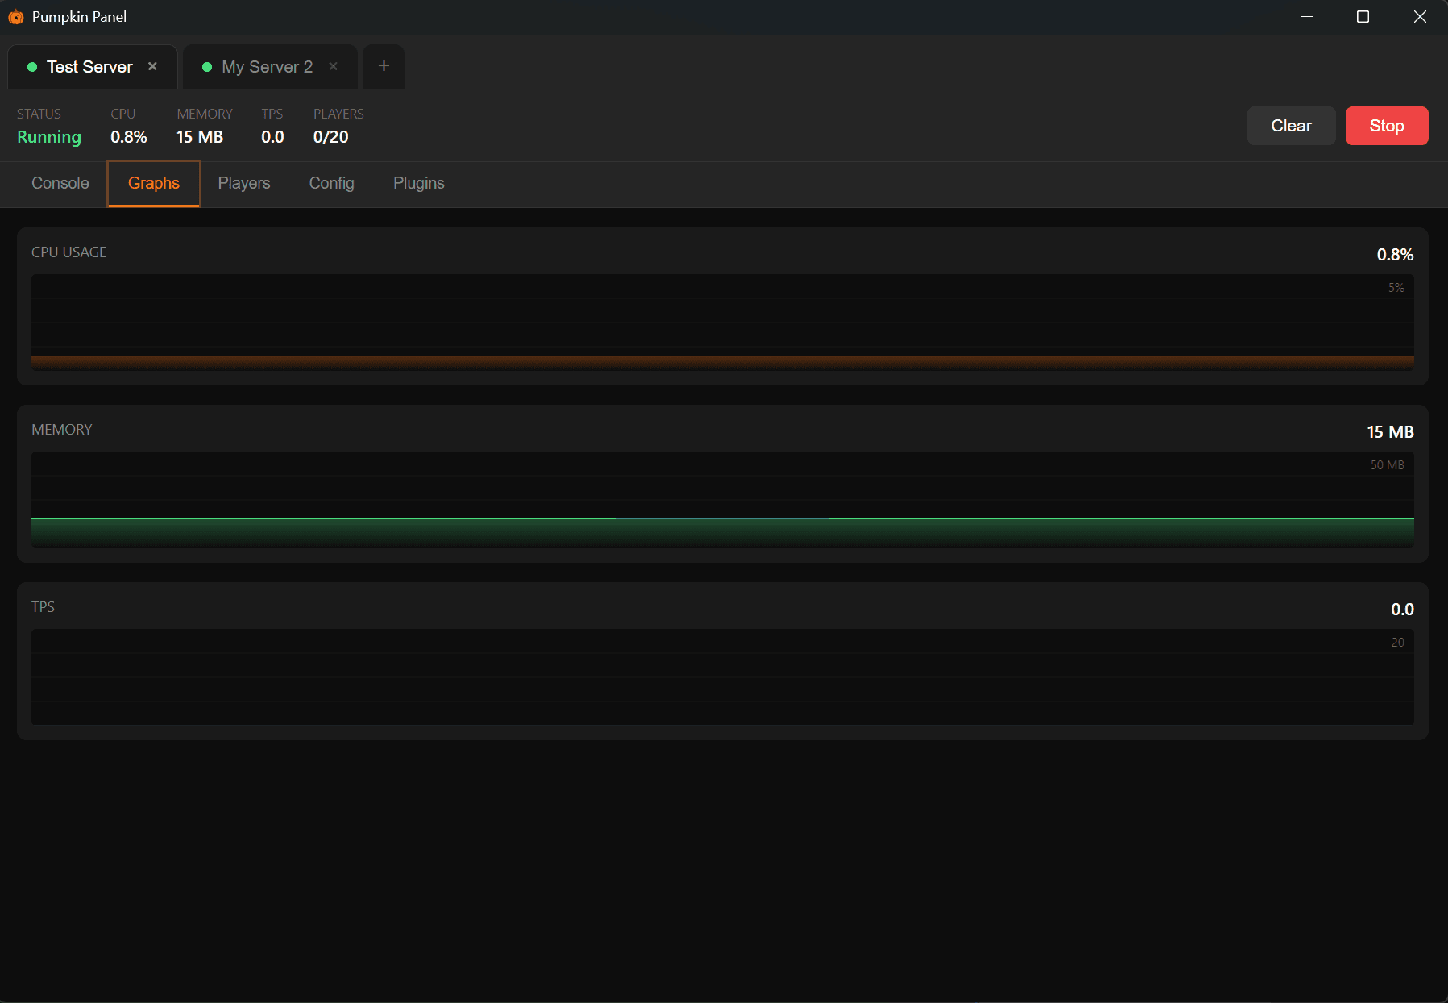Viewport: 1448px width, 1003px height.
Task: Open a new server tab with the plus
Action: 383,66
